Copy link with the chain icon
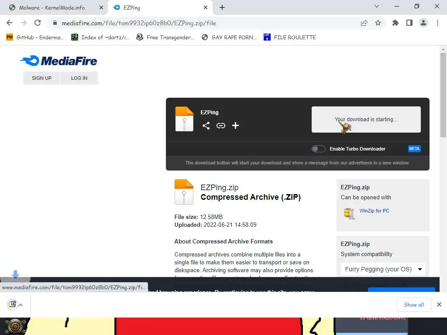The height and width of the screenshot is (335, 447). 220,126
